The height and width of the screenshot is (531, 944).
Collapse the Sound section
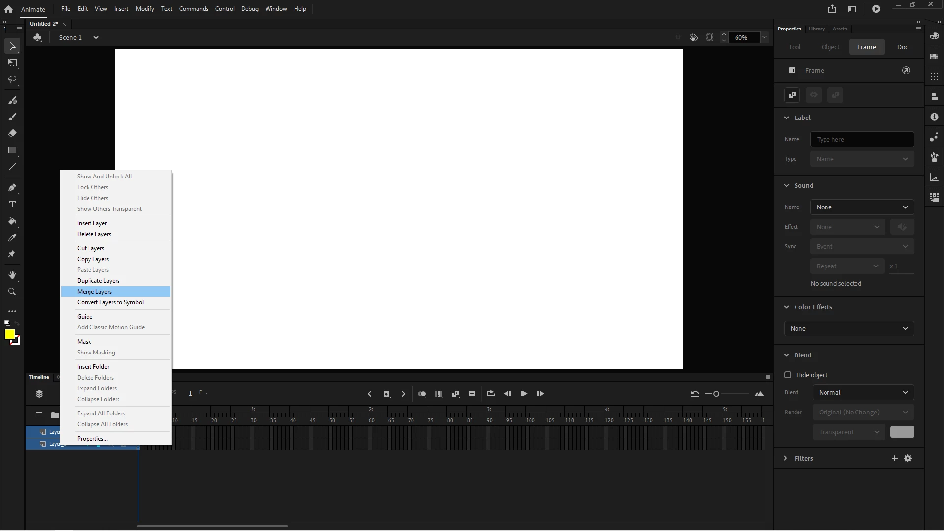[x=786, y=185]
